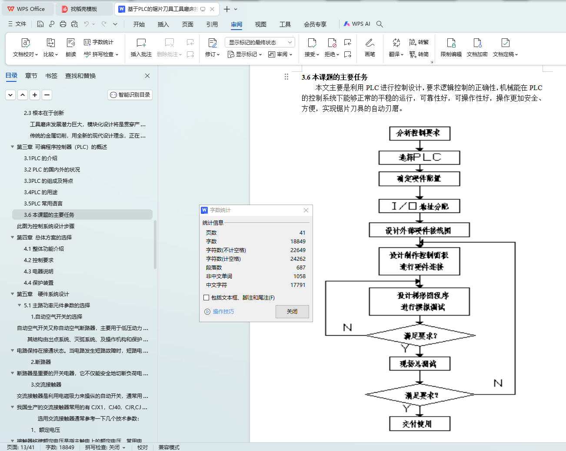This screenshot has height=451, width=566.
Task: Click the down-chevron button in outline panel
Action: (x=10, y=94)
